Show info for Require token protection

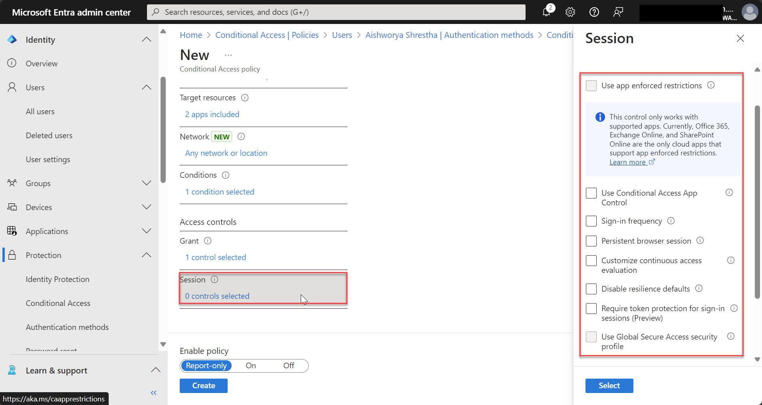click(734, 308)
